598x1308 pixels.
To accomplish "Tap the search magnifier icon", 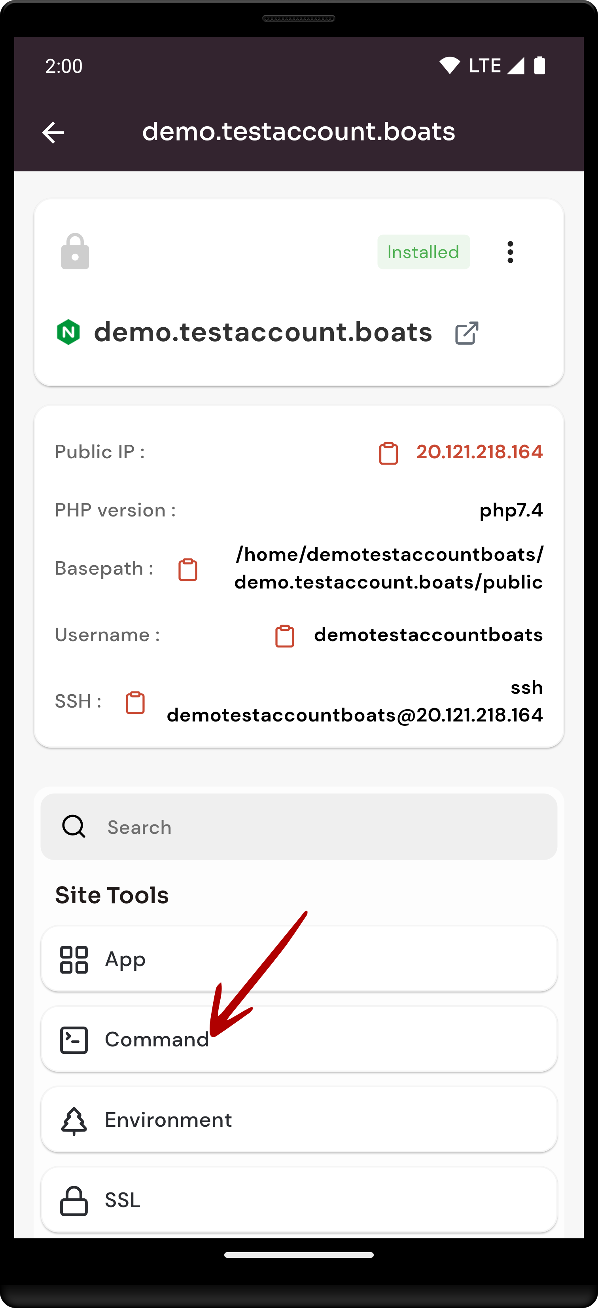I will [74, 826].
